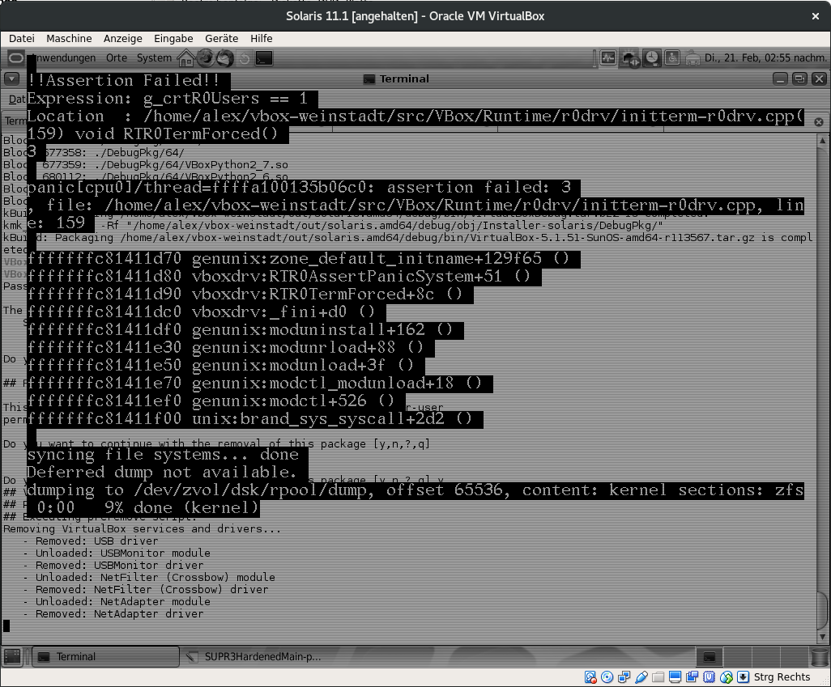Restore the guest Terminal window size

[x=799, y=79]
